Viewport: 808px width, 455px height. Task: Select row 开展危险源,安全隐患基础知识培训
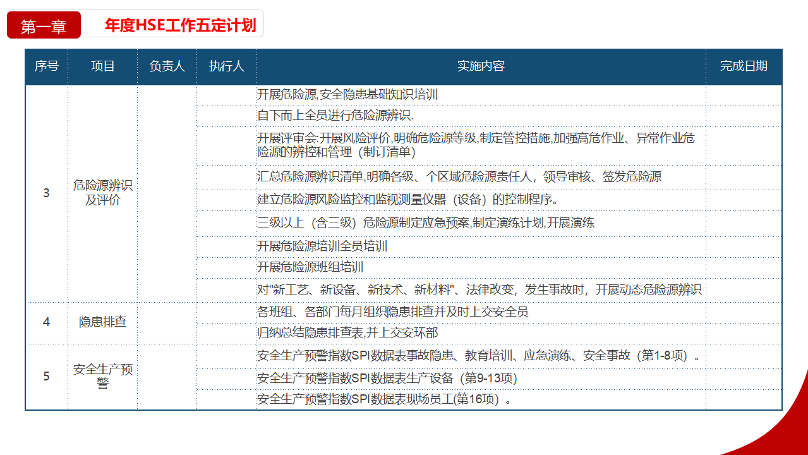(481, 95)
